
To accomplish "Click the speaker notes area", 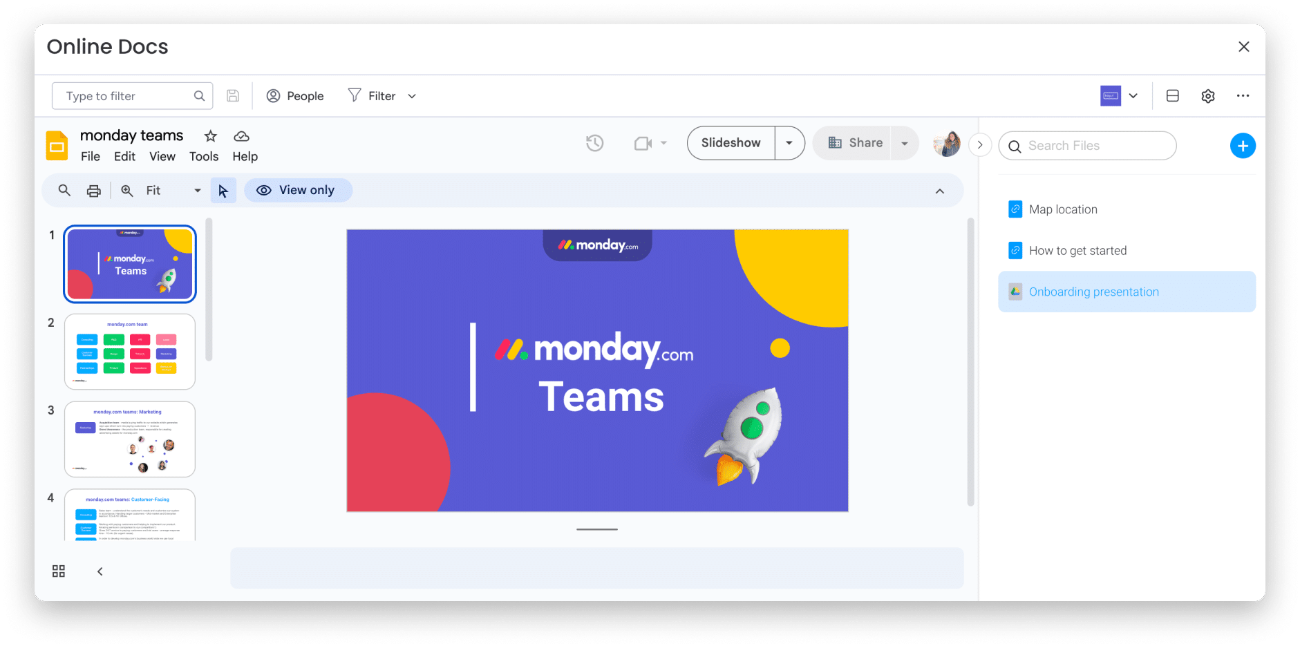I will 597,568.
